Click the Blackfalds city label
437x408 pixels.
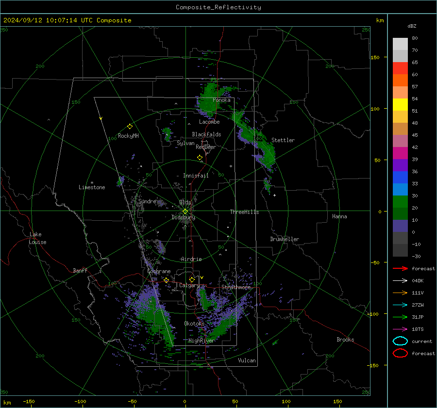206,134
